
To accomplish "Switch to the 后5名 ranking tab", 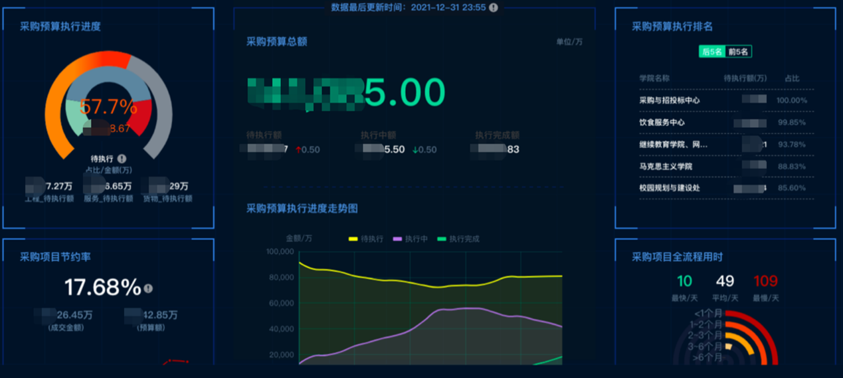I will 712,52.
